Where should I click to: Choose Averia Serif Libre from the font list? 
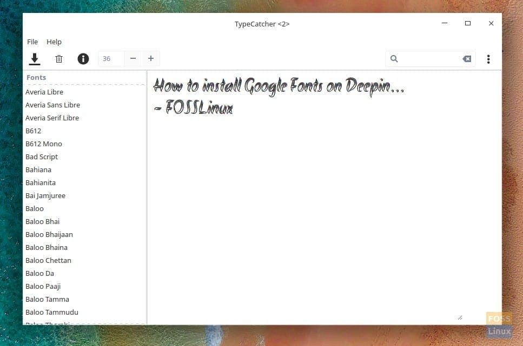(52, 118)
